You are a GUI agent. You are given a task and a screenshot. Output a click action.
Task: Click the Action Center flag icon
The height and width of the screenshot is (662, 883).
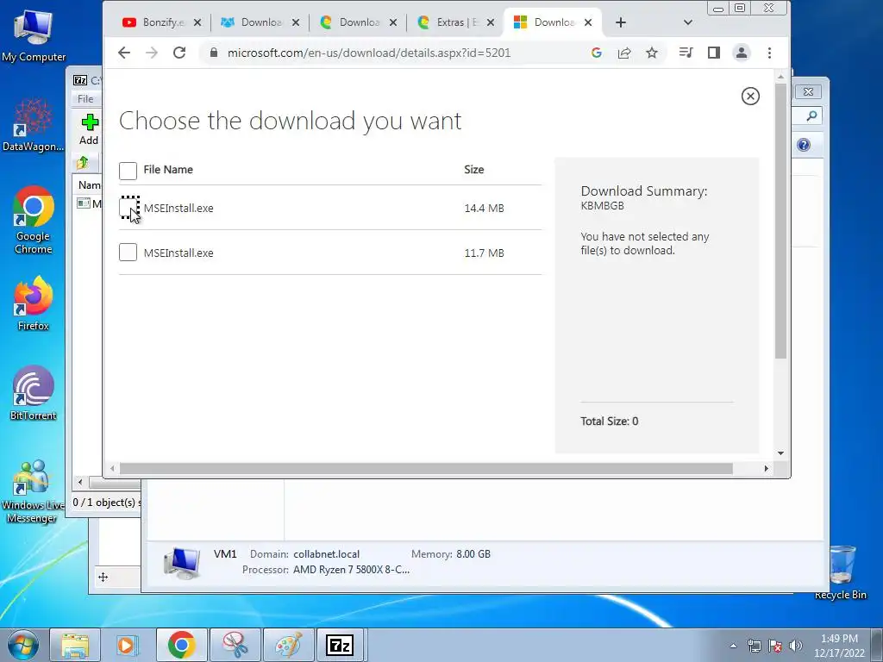775,646
